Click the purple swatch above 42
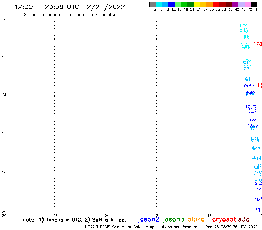 [x=235, y=4]
